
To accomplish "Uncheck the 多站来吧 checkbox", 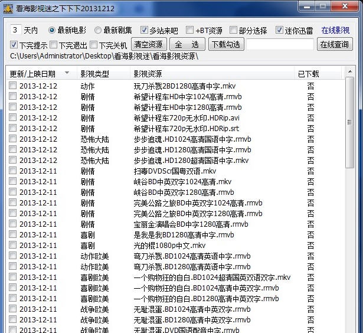I will pos(144,30).
